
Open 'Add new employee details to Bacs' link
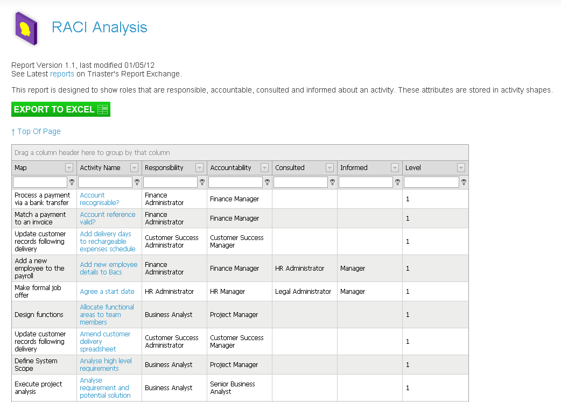[108, 269]
